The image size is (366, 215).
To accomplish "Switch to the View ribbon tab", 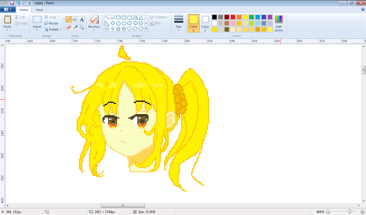I will click(40, 10).
